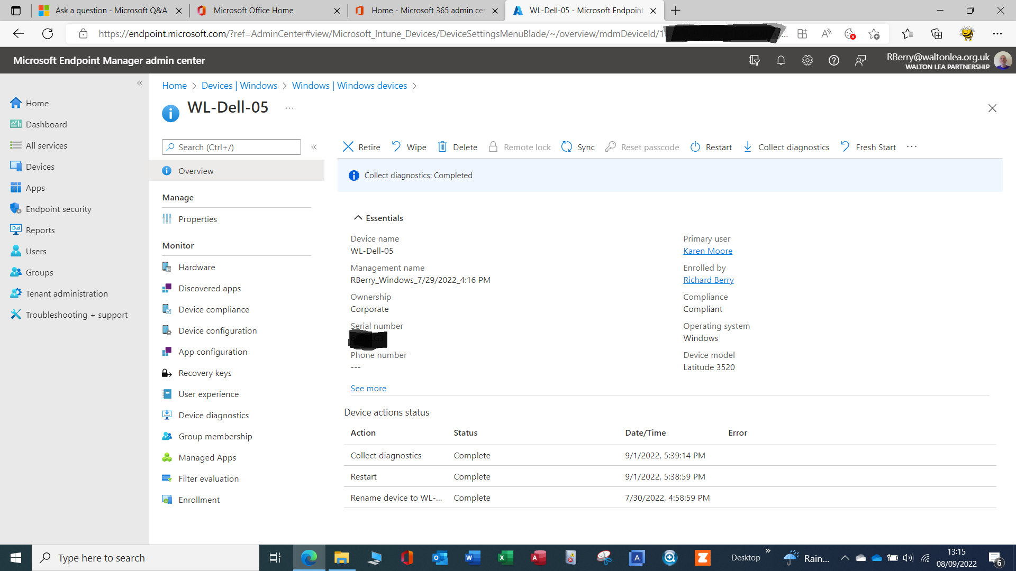Collapse the Essentials section
1016x571 pixels.
(x=357, y=217)
